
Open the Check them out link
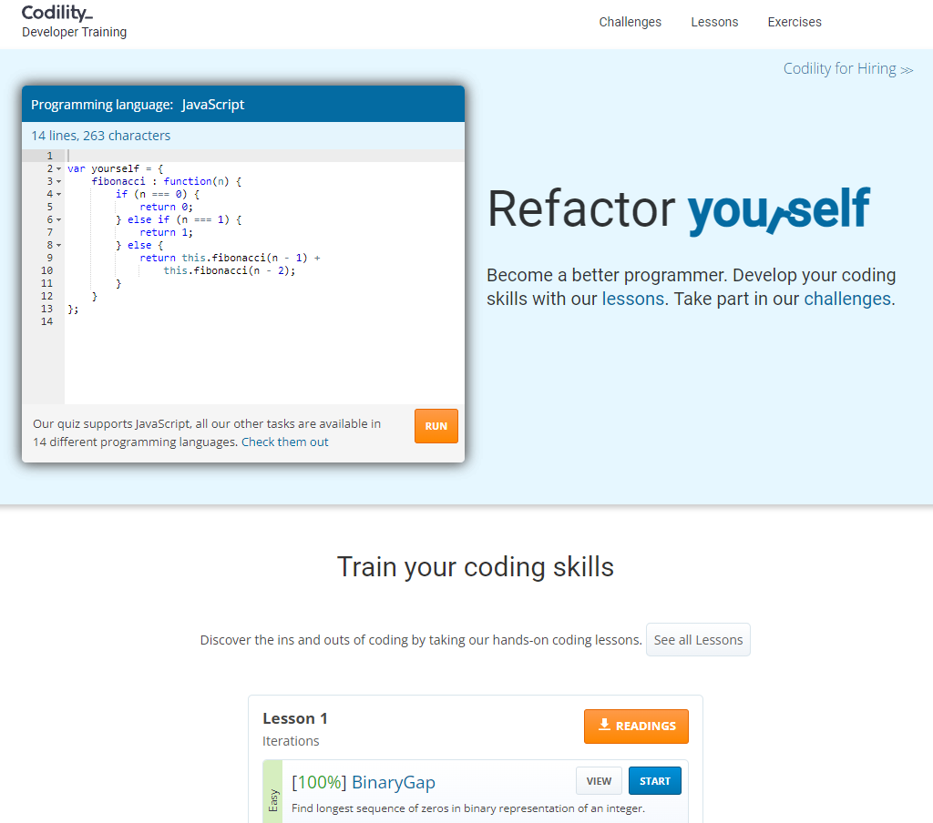point(285,442)
